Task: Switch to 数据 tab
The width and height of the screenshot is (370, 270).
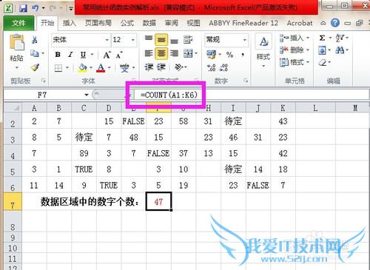Action: 149,23
